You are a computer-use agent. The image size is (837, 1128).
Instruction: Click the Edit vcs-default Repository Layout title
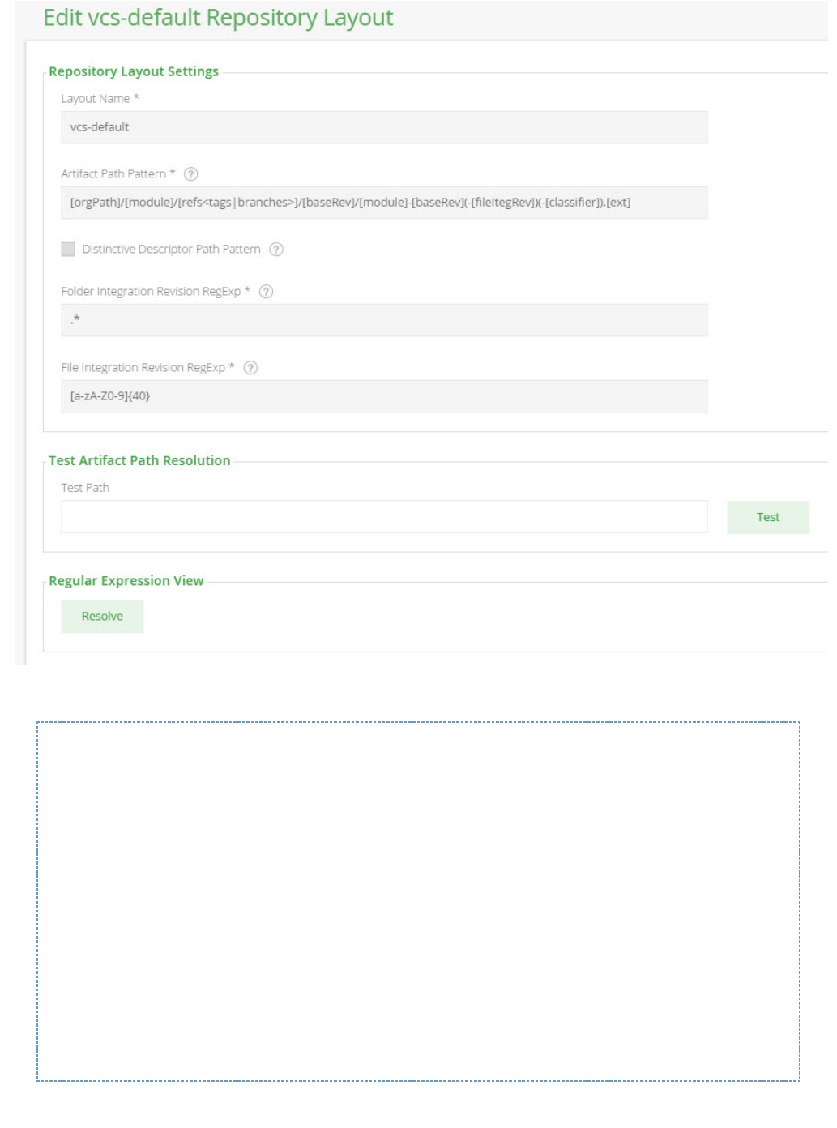tap(218, 18)
